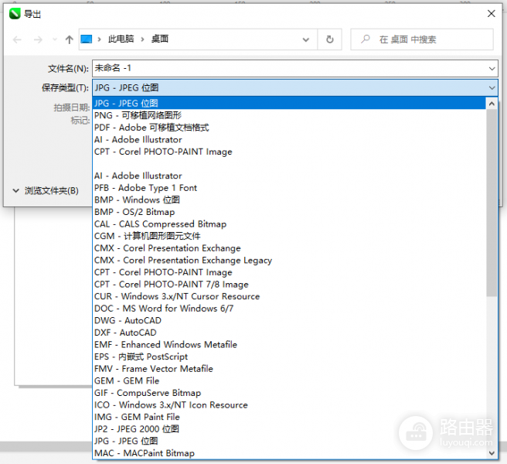The width and height of the screenshot is (507, 464).
Task: Select BMP - OS/2 Bitmap format
Action: click(289, 212)
